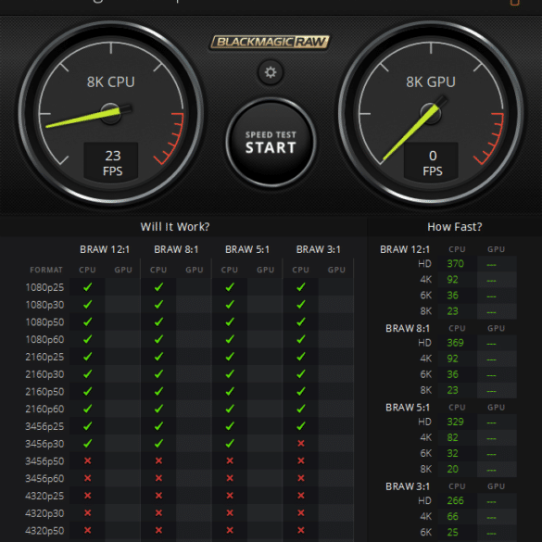Click the BRAW 5:1 4K CPU value 82
The height and width of the screenshot is (542, 542).
tap(452, 437)
